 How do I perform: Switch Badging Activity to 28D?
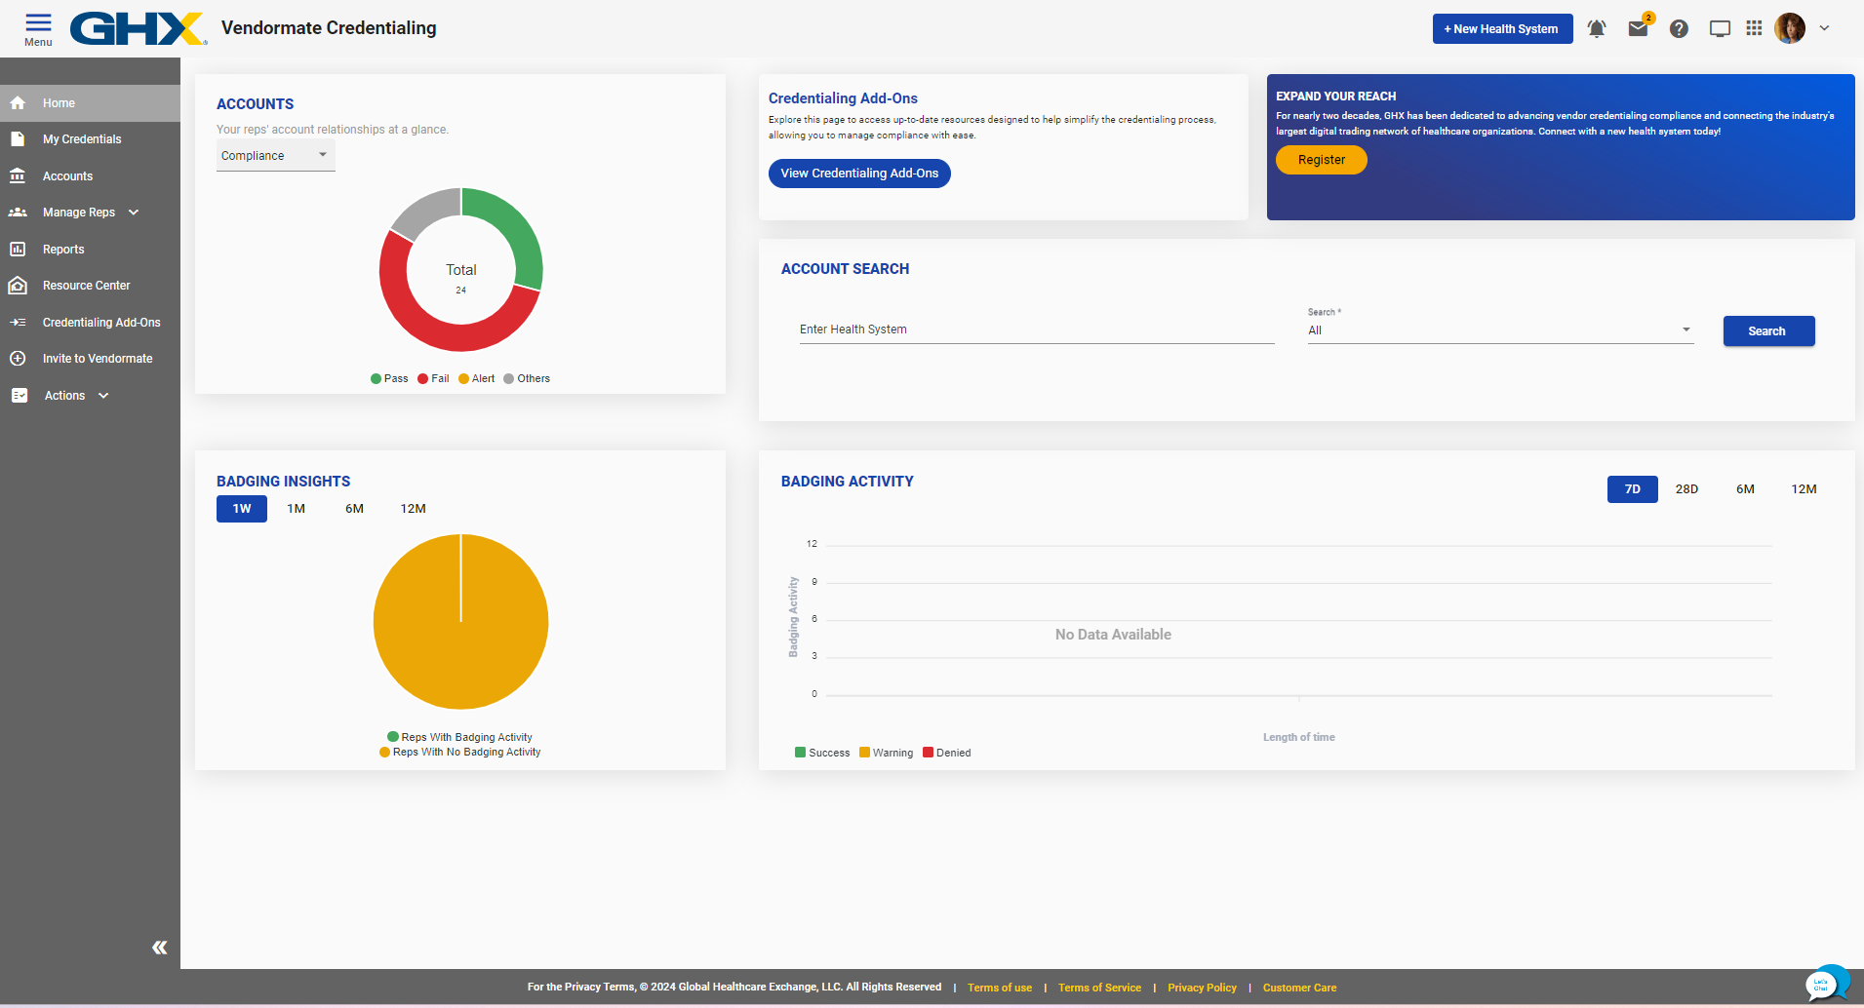click(x=1686, y=489)
